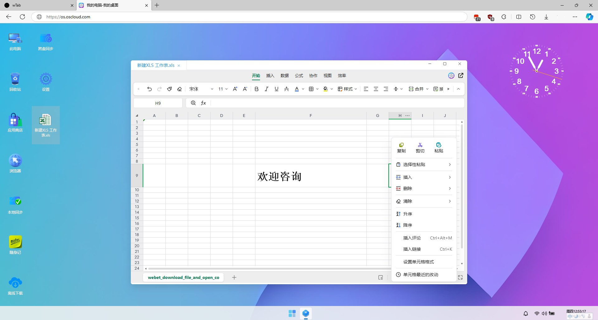Undo the last action in the toolbar
598x320 pixels.
coord(149,89)
